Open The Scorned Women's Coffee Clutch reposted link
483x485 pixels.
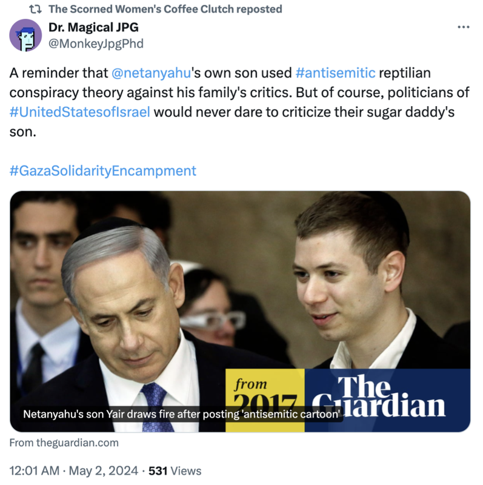coord(165,9)
